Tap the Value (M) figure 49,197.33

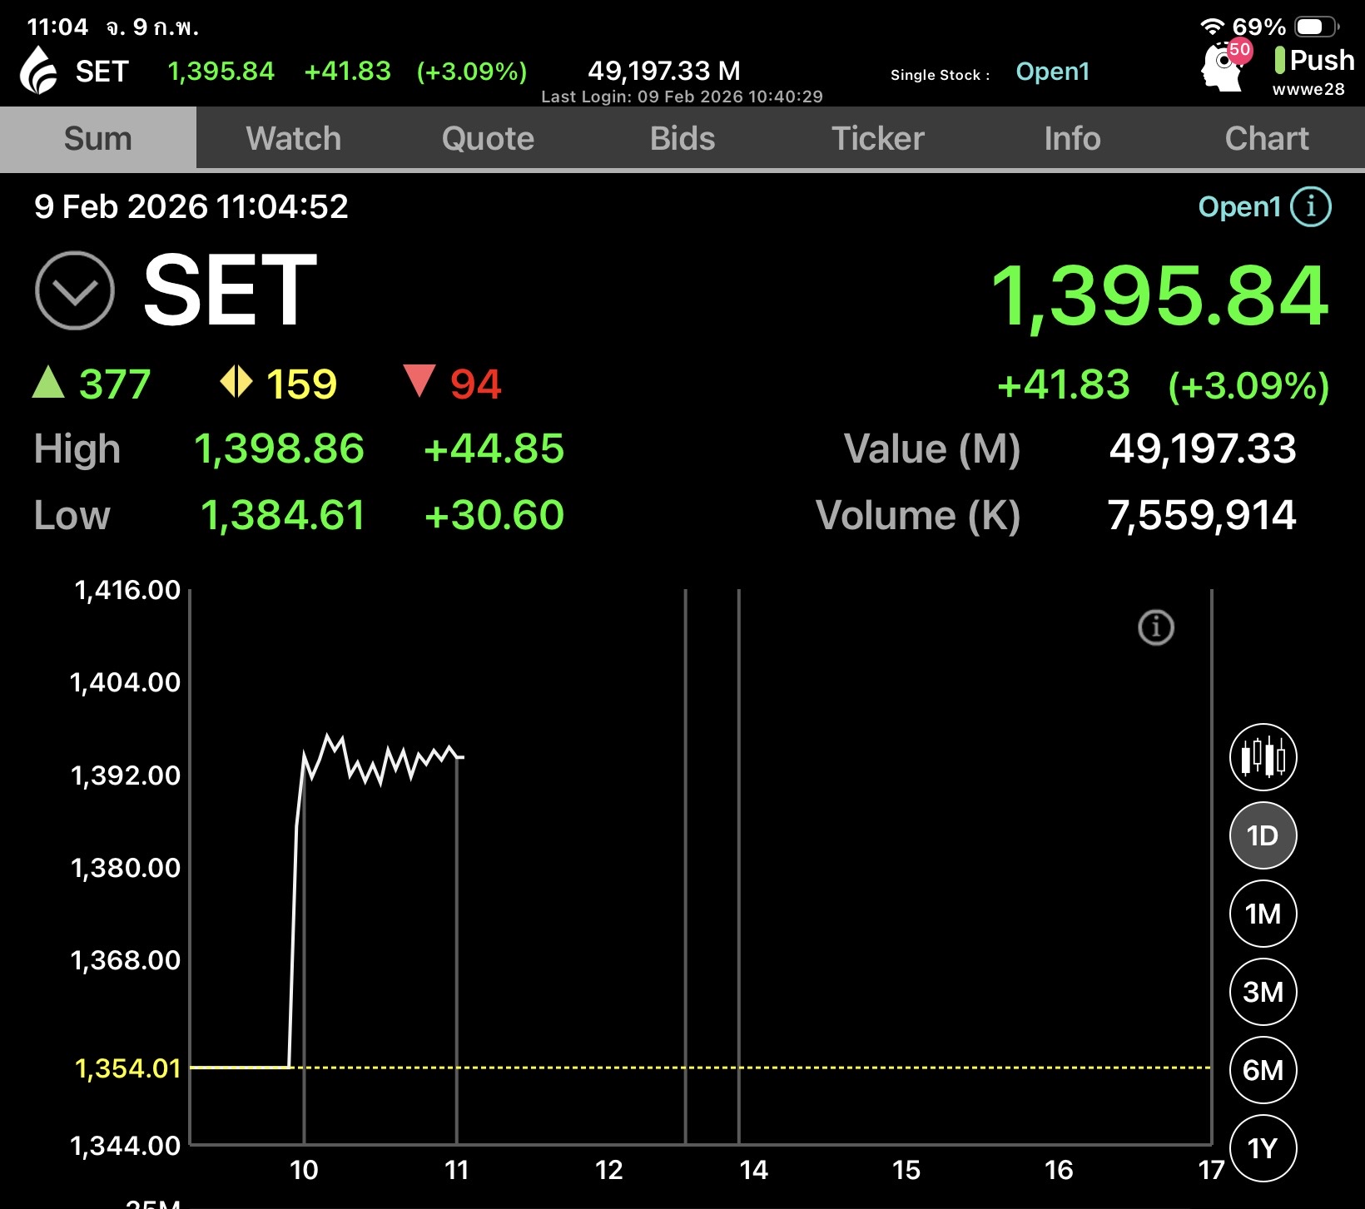1203,448
